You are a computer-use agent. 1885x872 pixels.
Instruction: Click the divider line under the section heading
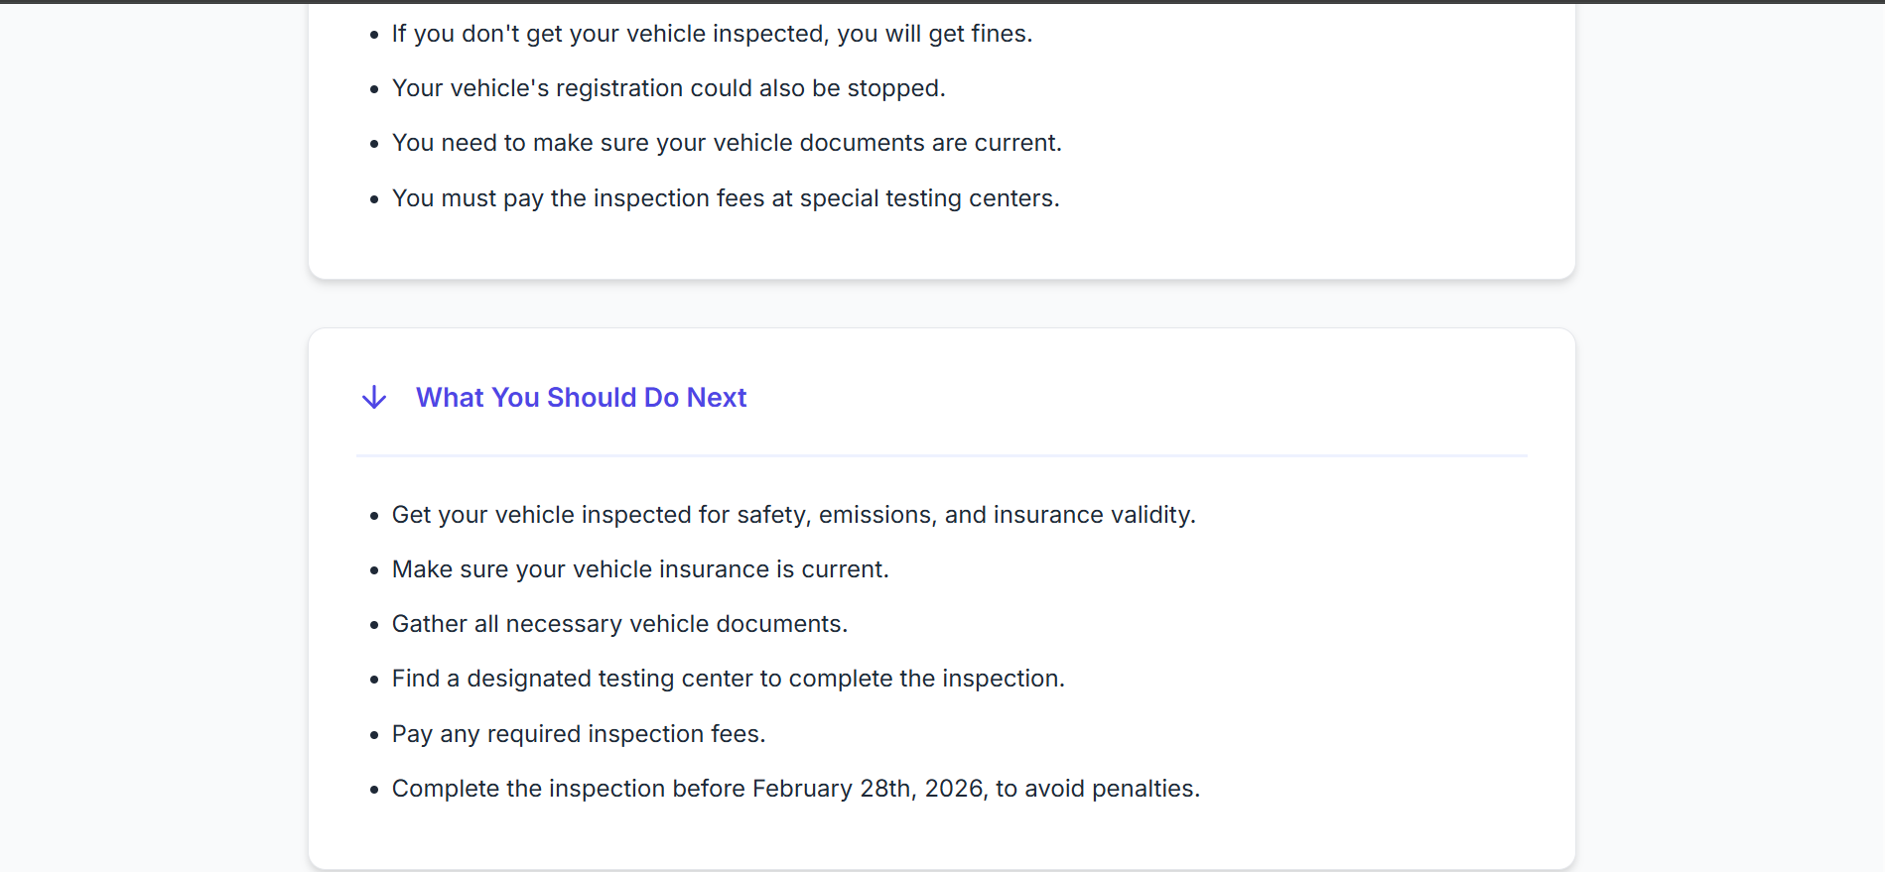coord(941,455)
